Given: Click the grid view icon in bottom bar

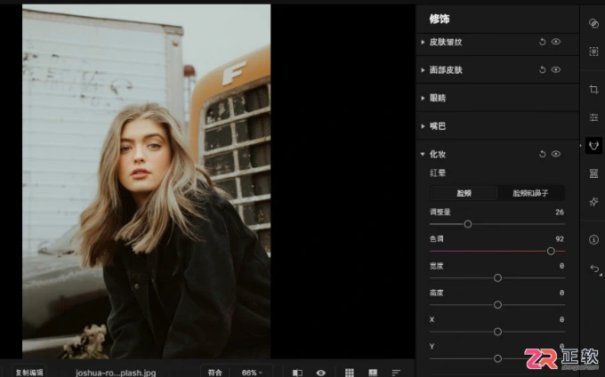Looking at the screenshot, I should click(x=349, y=373).
